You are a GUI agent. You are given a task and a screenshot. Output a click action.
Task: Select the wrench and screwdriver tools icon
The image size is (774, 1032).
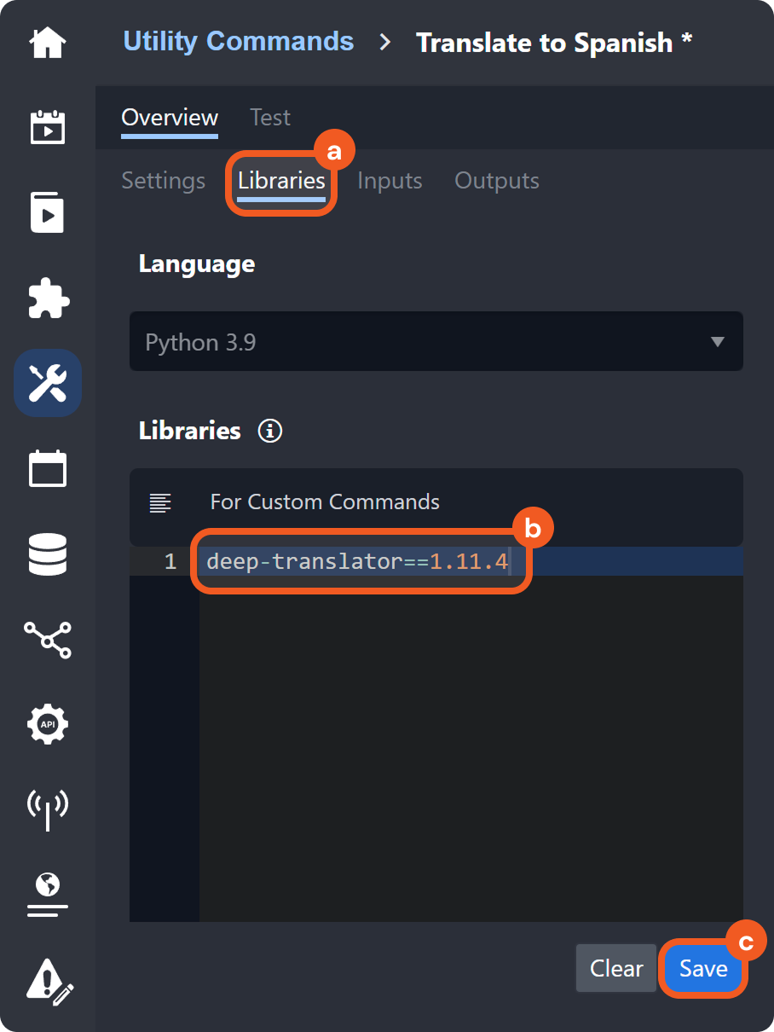[48, 383]
